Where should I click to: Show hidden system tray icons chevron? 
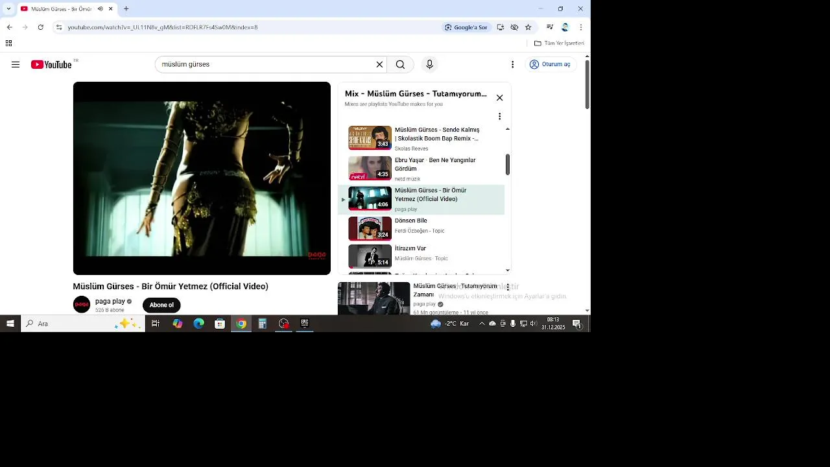pyautogui.click(x=481, y=324)
